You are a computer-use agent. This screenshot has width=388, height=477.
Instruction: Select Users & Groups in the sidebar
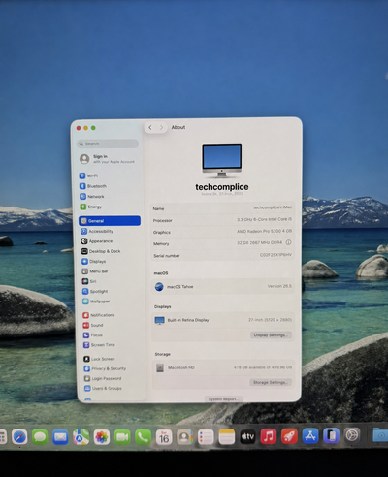tap(114, 388)
